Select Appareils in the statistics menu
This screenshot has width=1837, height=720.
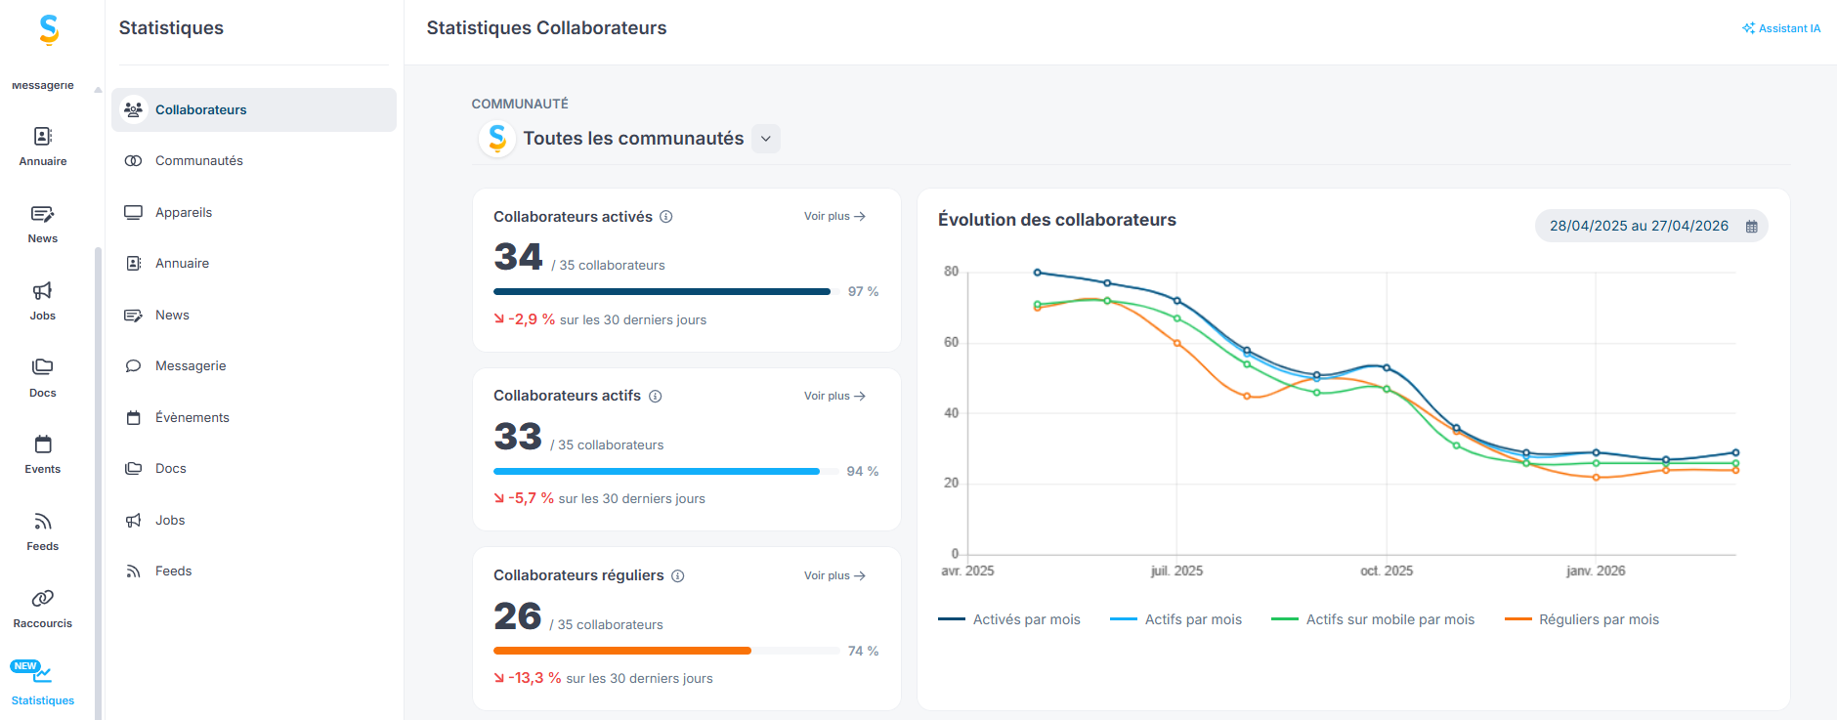point(184,212)
